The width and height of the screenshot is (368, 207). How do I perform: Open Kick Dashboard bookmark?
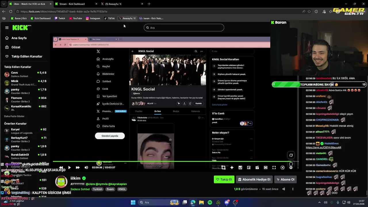tap(40, 18)
